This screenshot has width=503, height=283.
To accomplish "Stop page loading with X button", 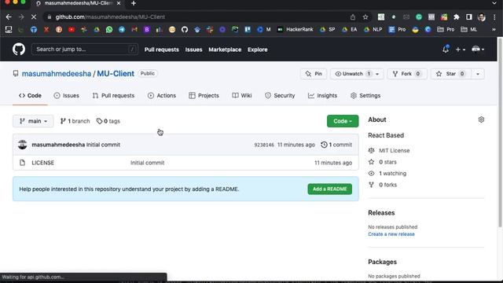I will pos(34,17).
